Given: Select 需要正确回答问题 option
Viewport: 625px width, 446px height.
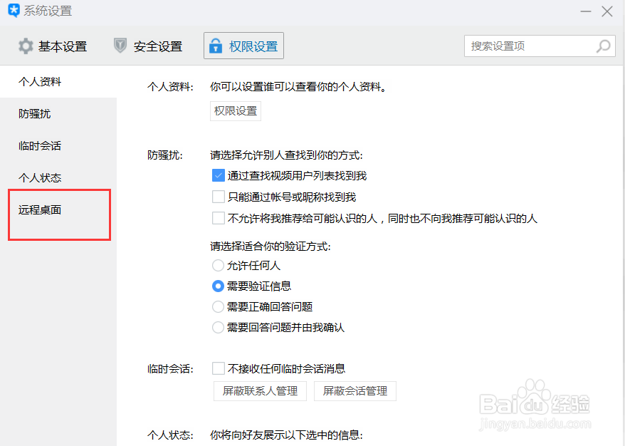Looking at the screenshot, I should (218, 306).
